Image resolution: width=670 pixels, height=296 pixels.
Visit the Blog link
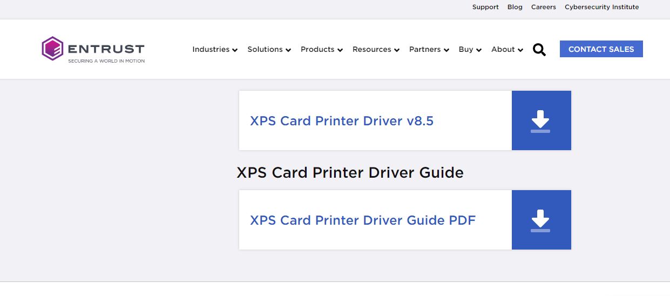pos(515,7)
